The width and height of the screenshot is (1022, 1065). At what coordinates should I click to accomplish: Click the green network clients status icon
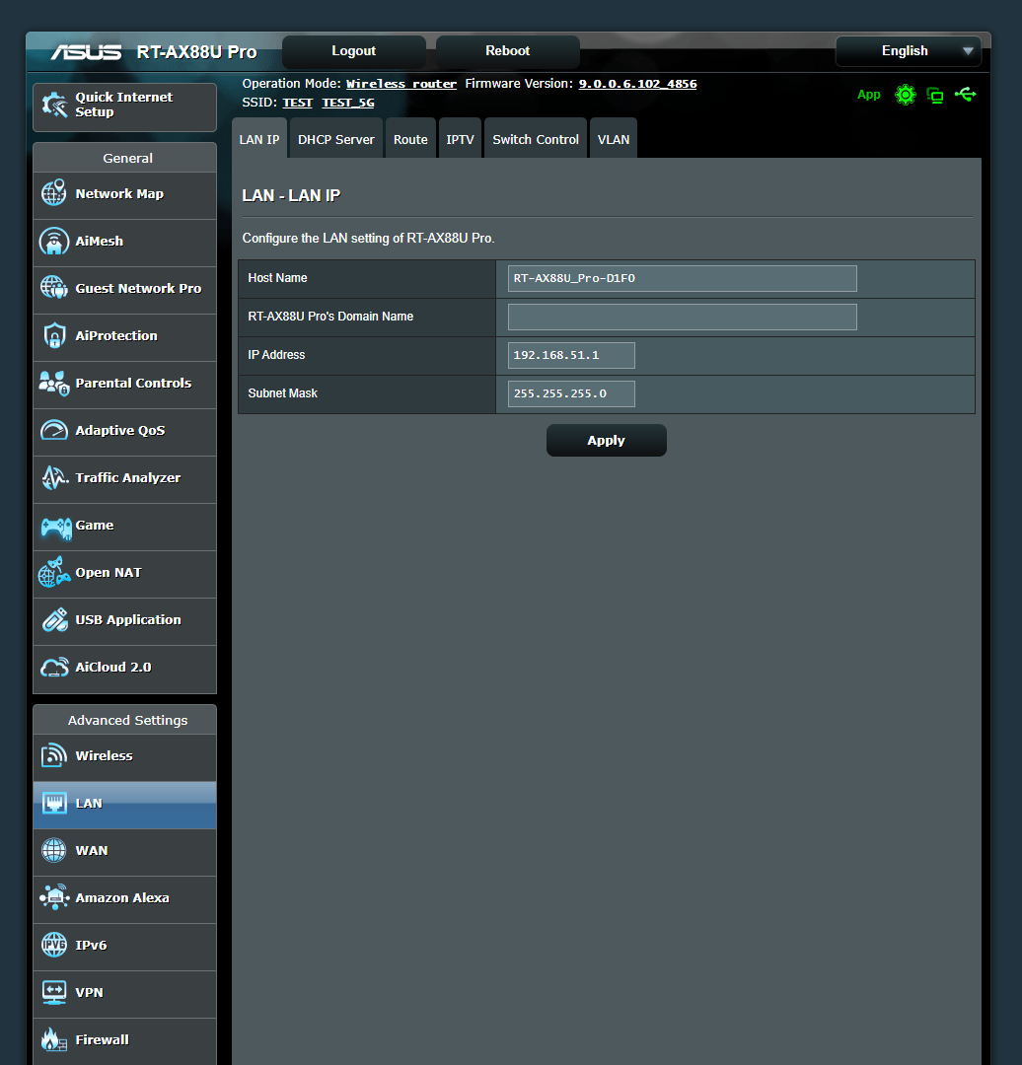[x=935, y=95]
